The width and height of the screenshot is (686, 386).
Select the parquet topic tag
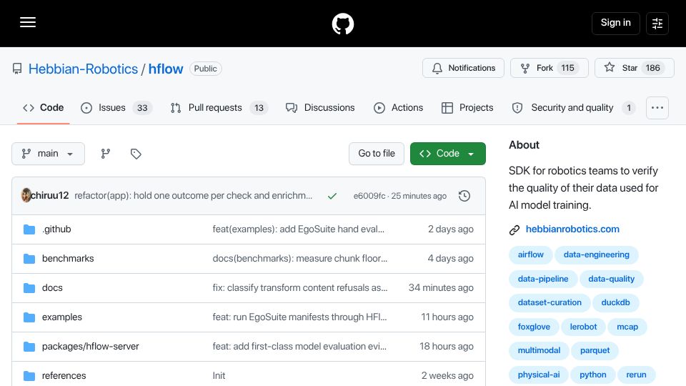[595, 350]
